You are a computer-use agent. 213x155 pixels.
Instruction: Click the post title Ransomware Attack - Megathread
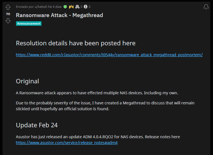59,15
